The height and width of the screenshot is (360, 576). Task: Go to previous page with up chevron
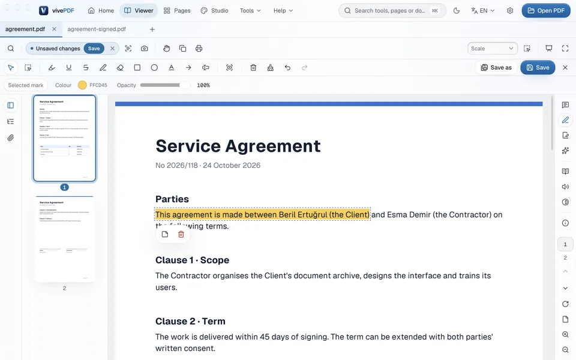tap(565, 271)
